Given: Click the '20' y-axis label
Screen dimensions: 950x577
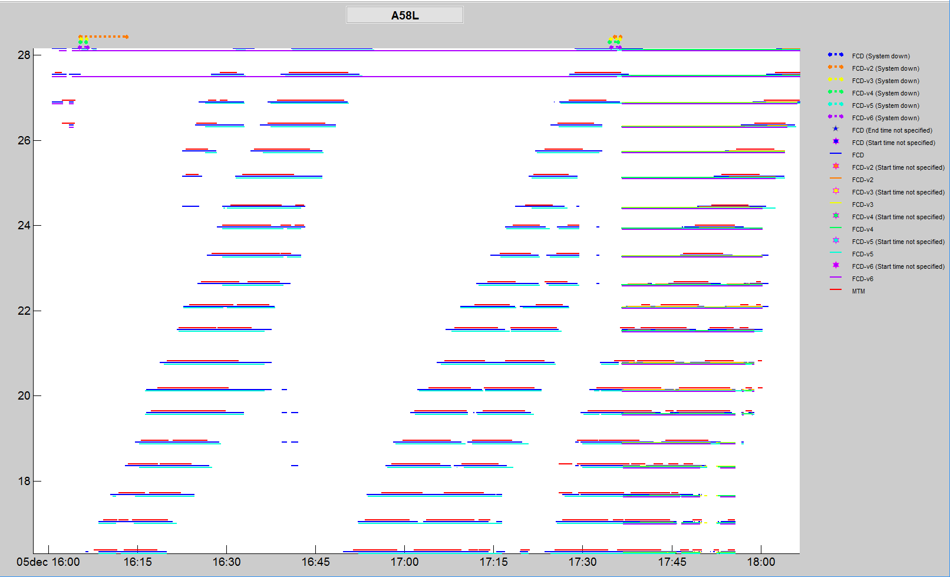Looking at the screenshot, I should (x=24, y=395).
